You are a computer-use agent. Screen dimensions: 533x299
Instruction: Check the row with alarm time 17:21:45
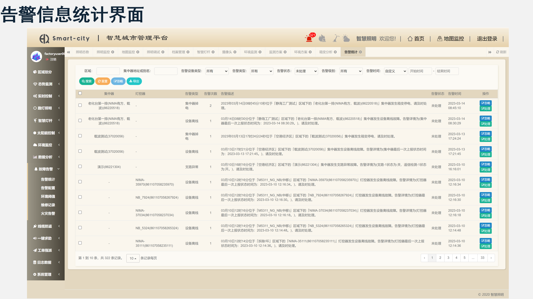[80, 151]
